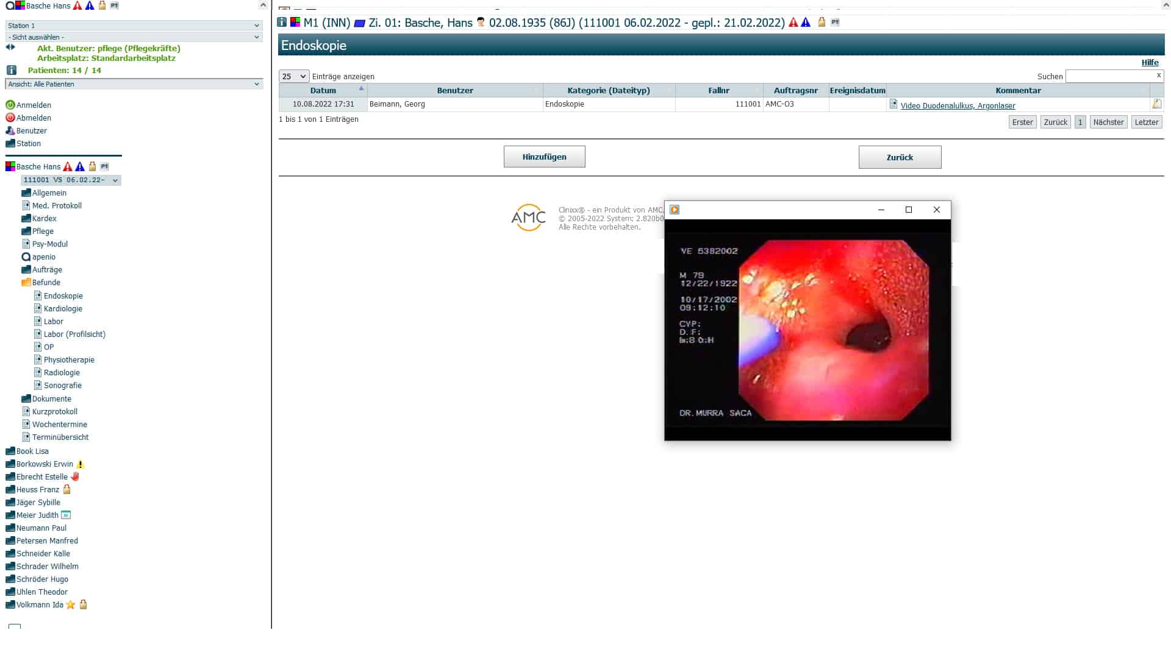Sort table by Datum column header
Screen dimensions: 1171x658
[323, 90]
